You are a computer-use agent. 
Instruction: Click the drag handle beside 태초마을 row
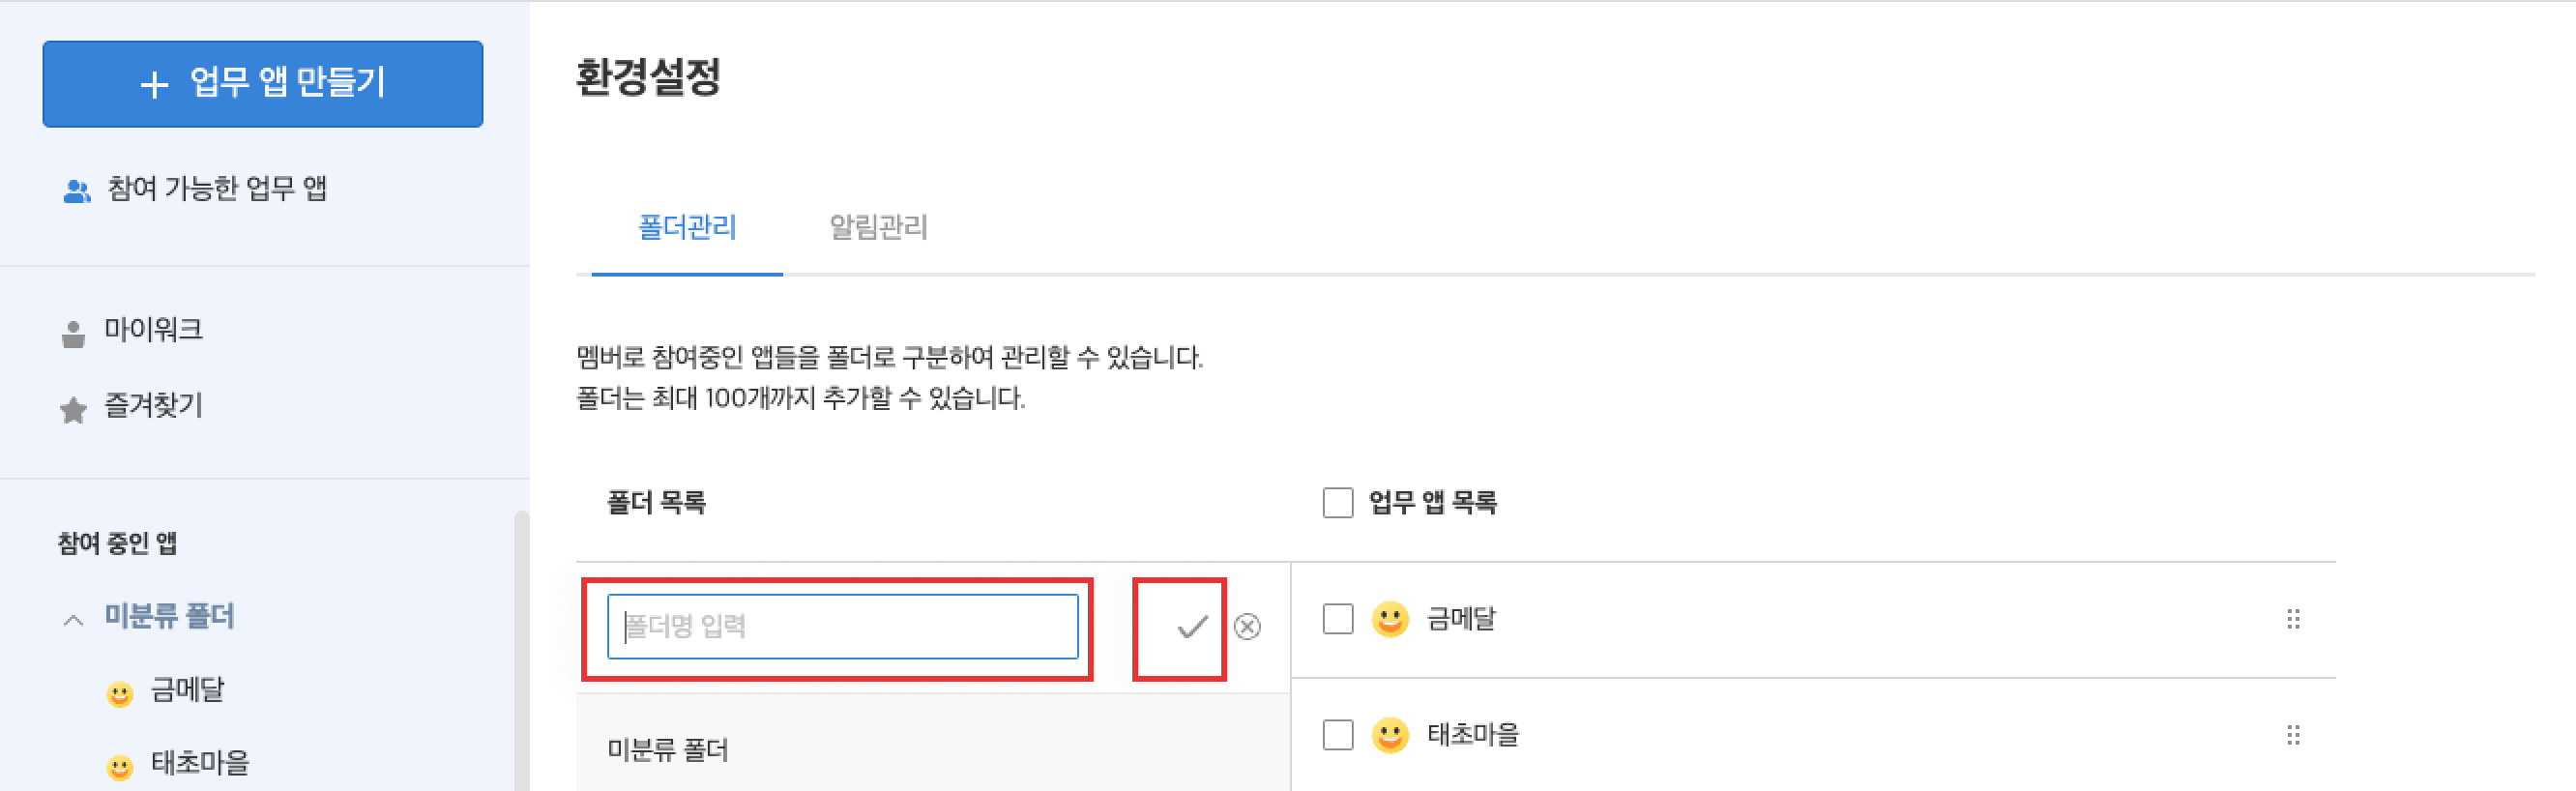point(2293,736)
